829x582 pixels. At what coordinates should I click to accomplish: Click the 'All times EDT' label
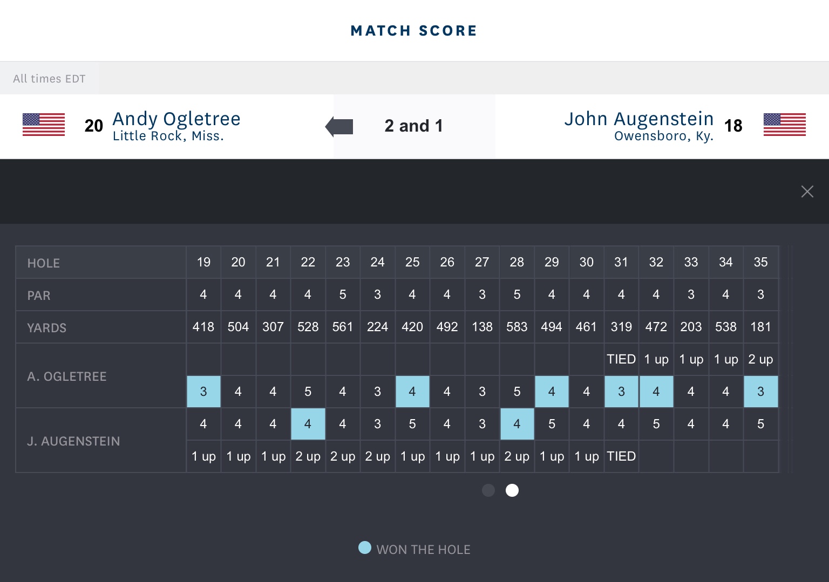click(x=49, y=79)
